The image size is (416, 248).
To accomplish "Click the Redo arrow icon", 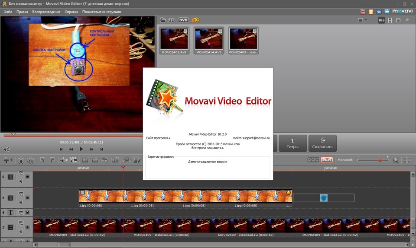I will pyautogui.click(x=52, y=160).
